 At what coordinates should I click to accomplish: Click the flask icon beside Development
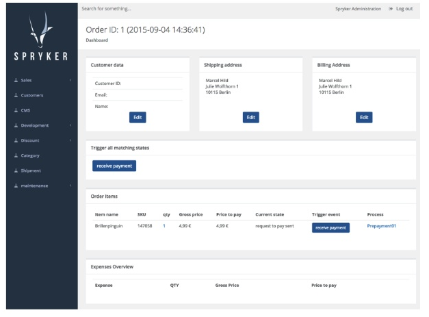pyautogui.click(x=16, y=125)
